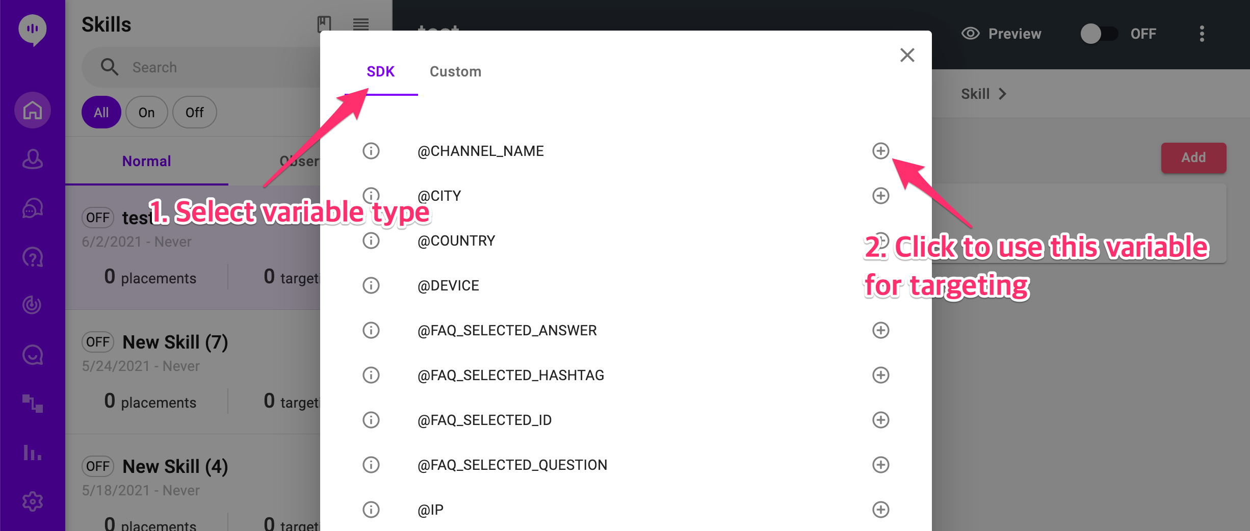Switch to the SDK variables tab
The image size is (1250, 531).
pyautogui.click(x=381, y=71)
